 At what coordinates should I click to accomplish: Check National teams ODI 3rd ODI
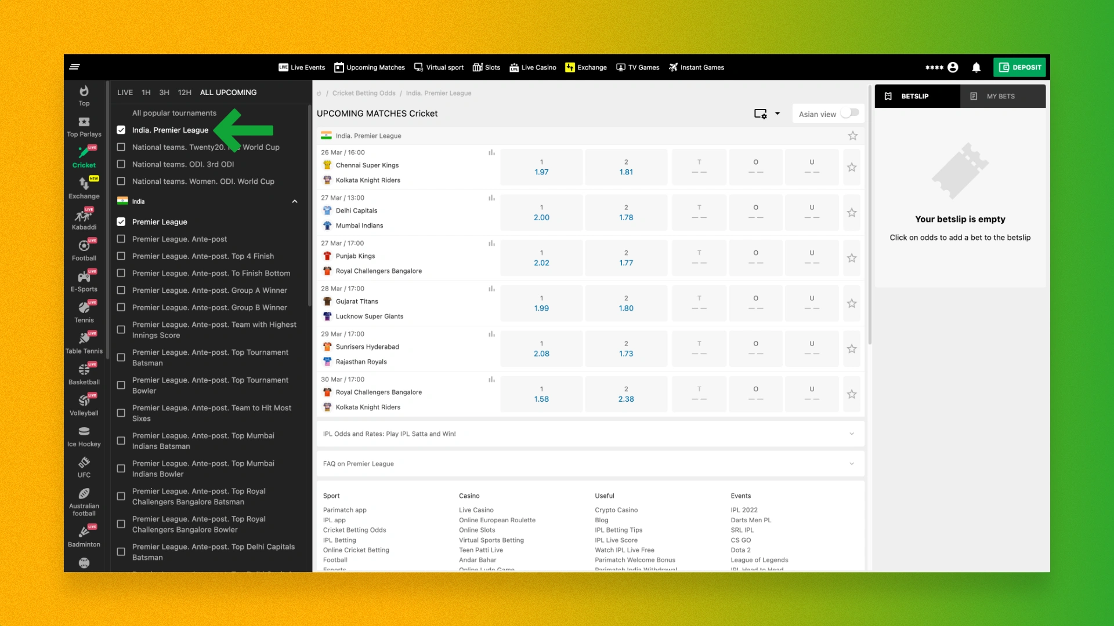click(x=121, y=164)
